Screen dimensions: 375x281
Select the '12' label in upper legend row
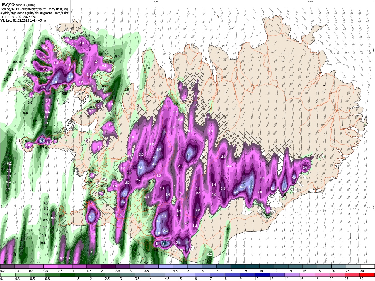(276, 271)
